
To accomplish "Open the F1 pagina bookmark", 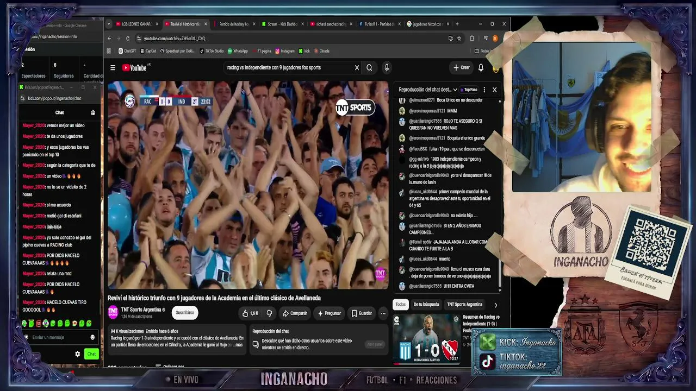I will (x=262, y=51).
